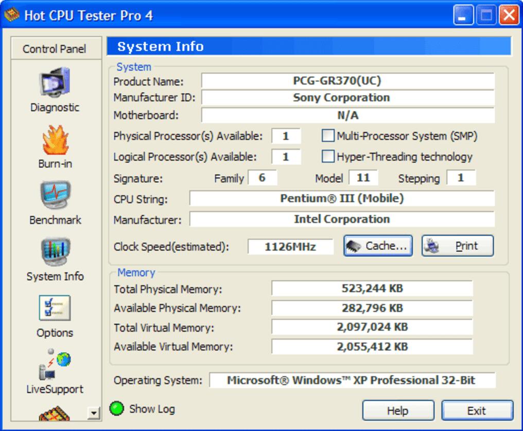Open the Benchmark monitor icon
The width and height of the screenshot is (523, 431).
tap(55, 196)
